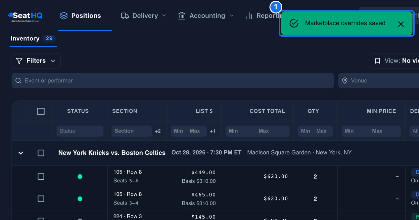Focus the Min Price Min filter

356,131
